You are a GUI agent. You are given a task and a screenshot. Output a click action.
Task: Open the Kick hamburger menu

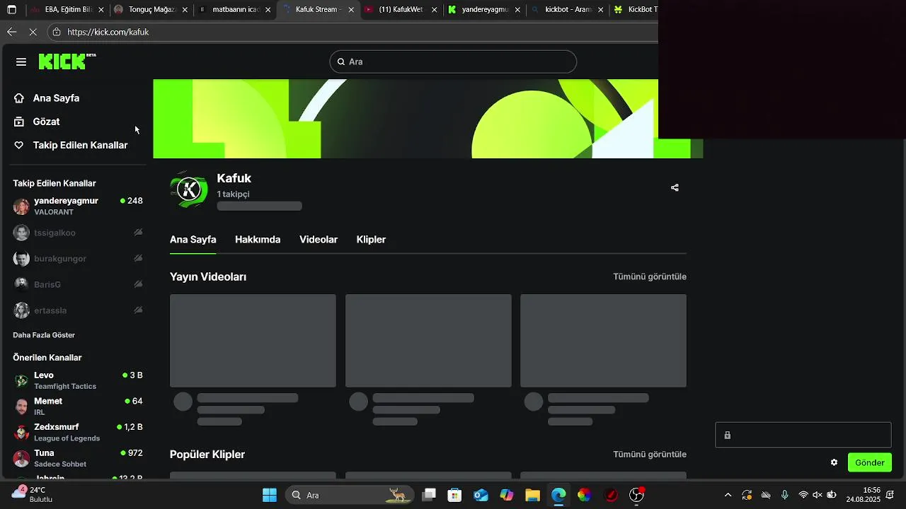point(21,62)
